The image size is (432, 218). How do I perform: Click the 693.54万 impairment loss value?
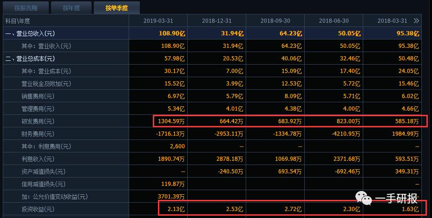tap(290, 172)
